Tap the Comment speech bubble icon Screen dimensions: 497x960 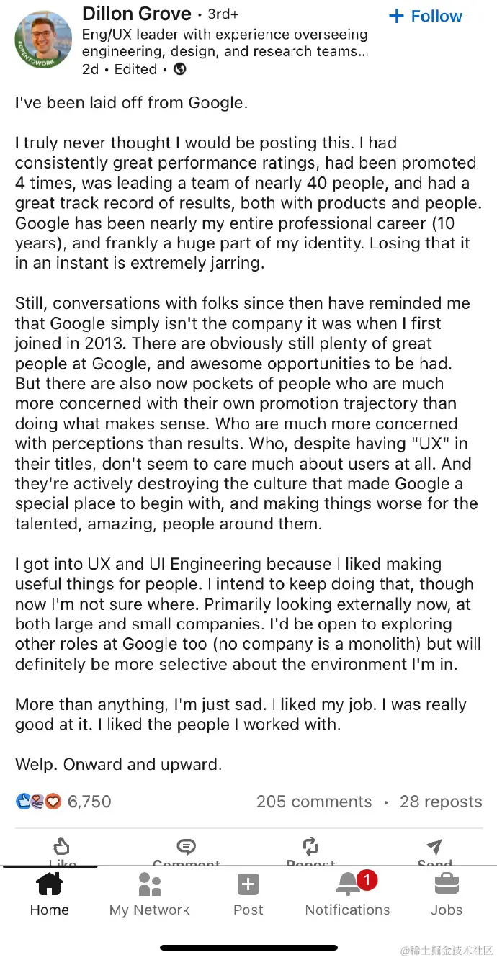pyautogui.click(x=186, y=847)
